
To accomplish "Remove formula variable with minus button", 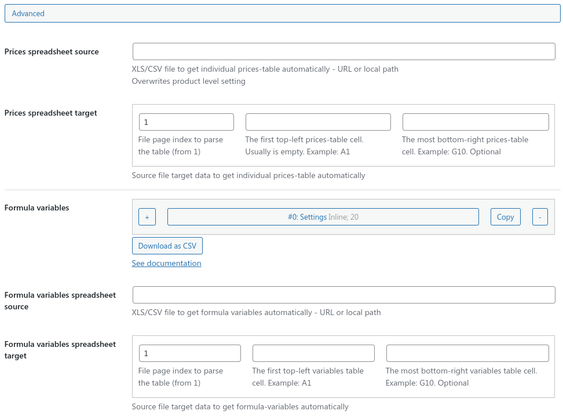I will [540, 217].
